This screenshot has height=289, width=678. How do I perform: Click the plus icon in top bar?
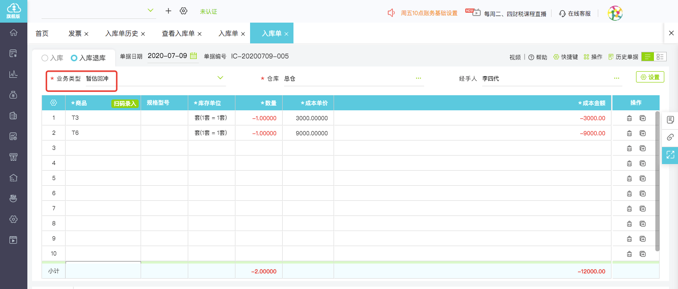click(x=168, y=11)
